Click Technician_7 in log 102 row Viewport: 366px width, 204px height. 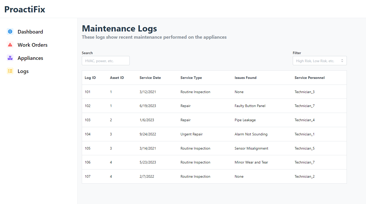click(305, 106)
